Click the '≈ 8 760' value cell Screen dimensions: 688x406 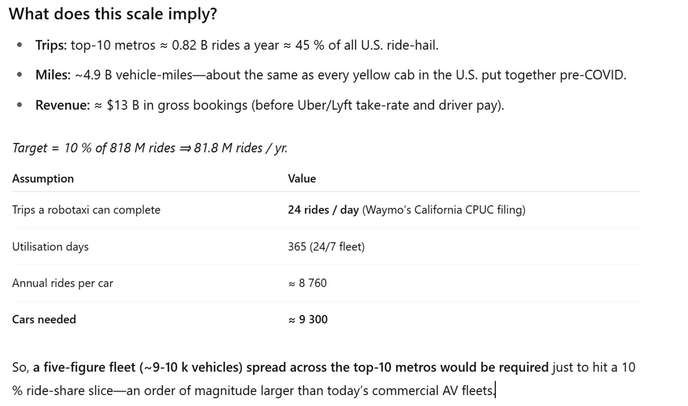coord(307,283)
